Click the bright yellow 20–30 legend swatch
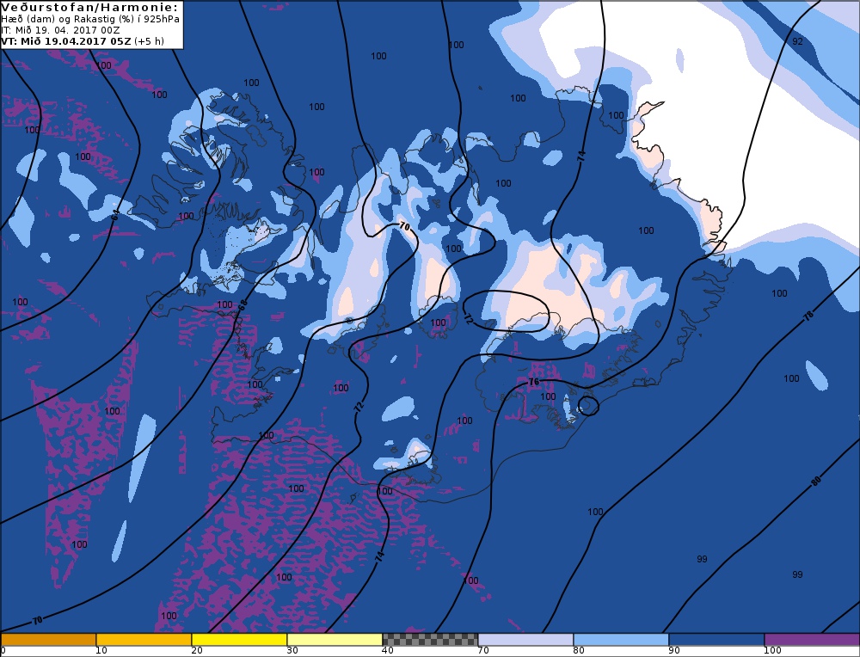Image resolution: width=860 pixels, height=657 pixels. point(239,640)
